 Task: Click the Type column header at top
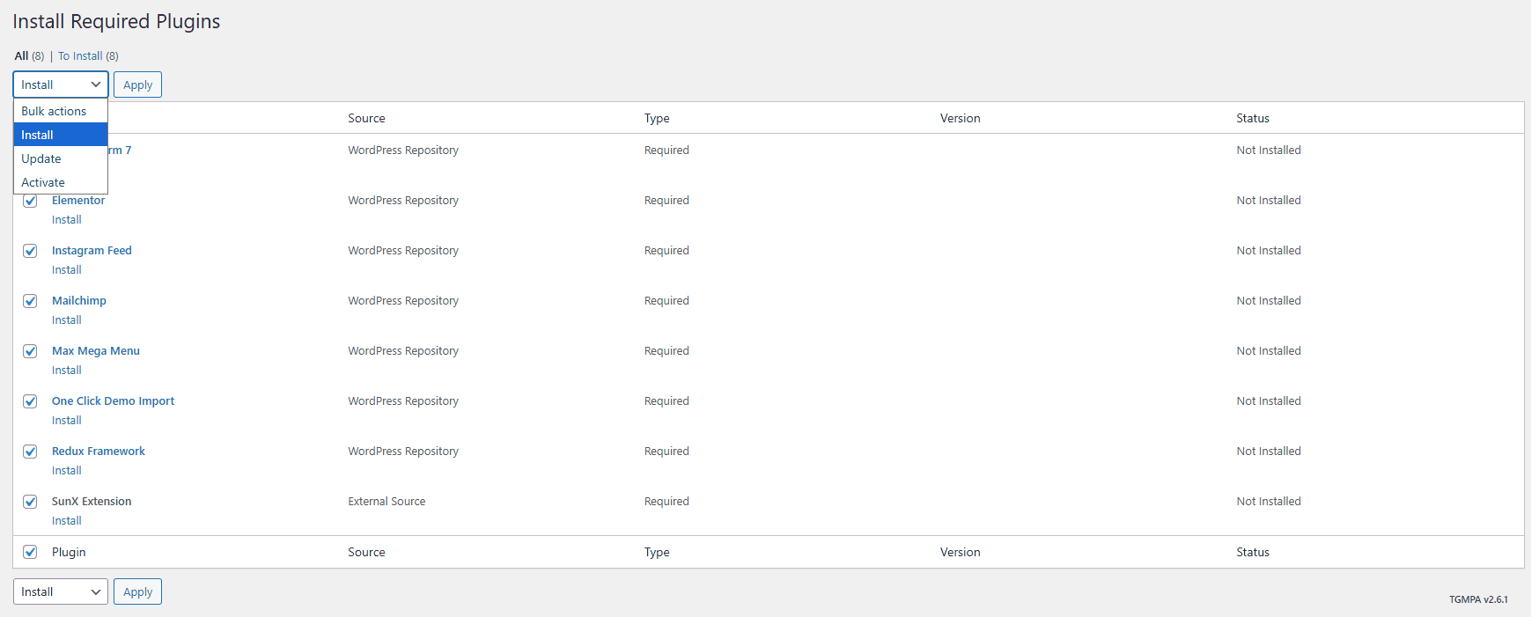click(657, 118)
